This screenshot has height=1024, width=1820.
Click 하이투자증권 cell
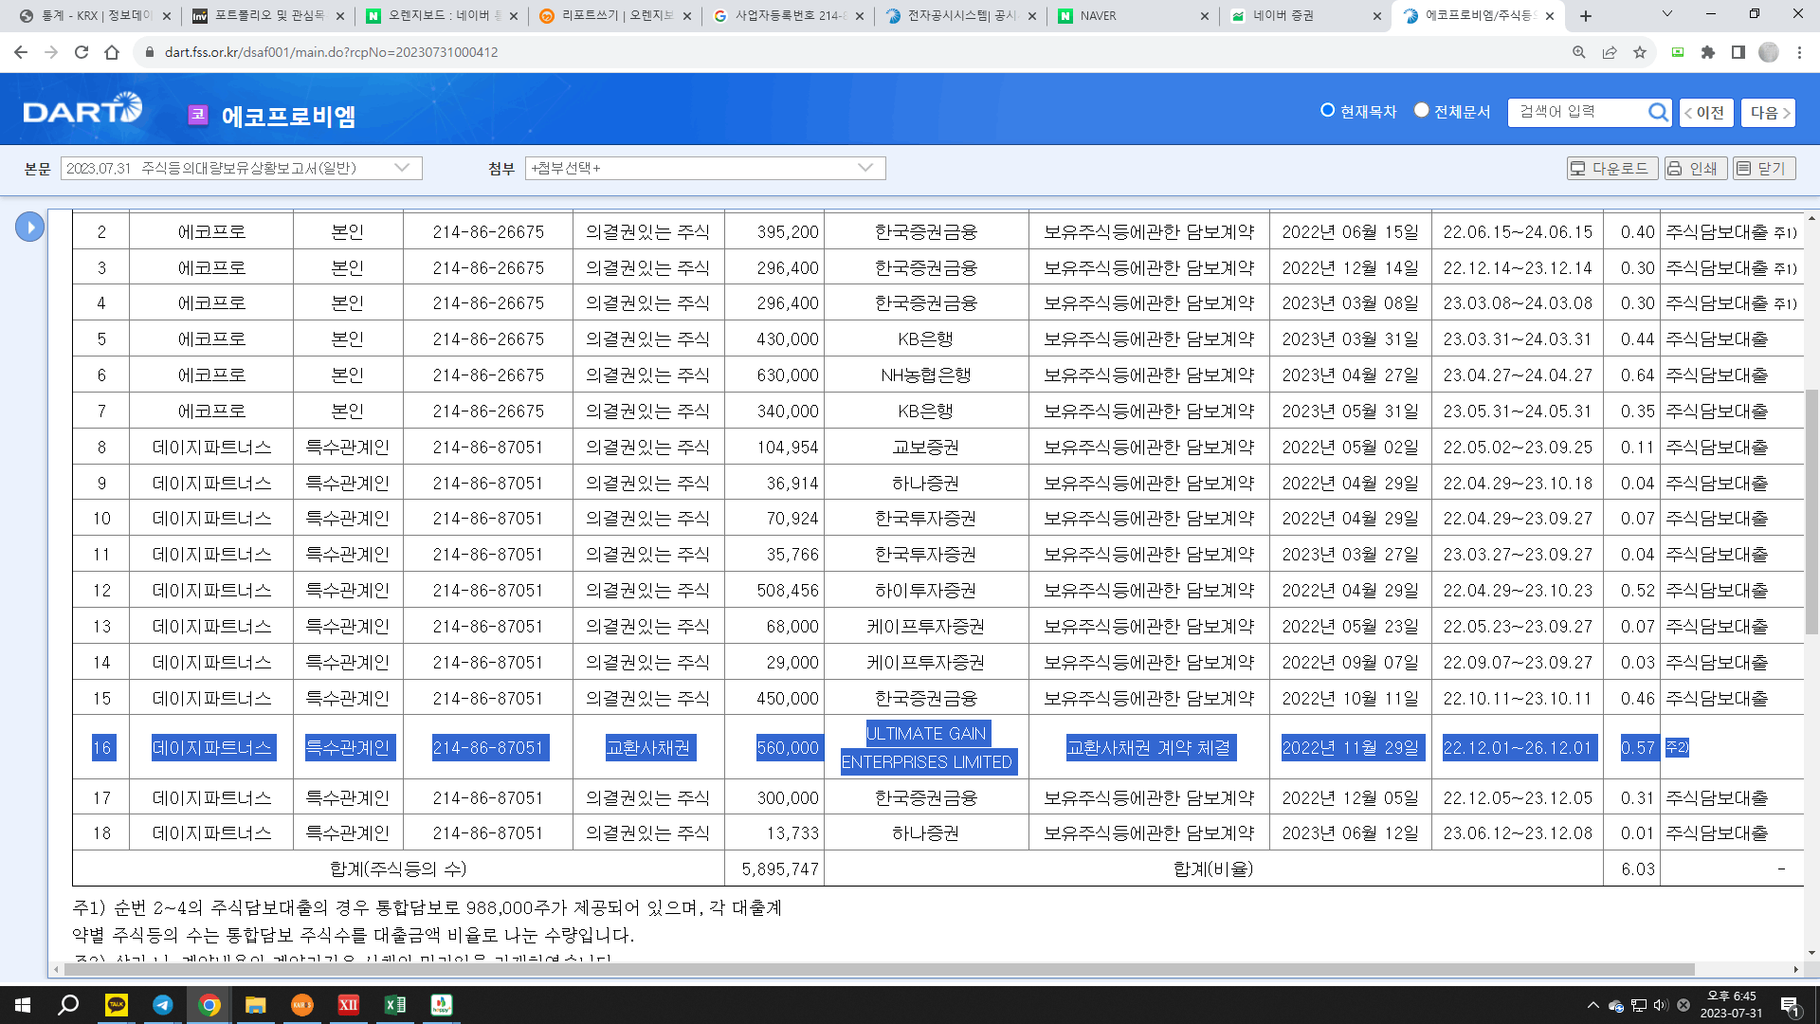click(926, 590)
